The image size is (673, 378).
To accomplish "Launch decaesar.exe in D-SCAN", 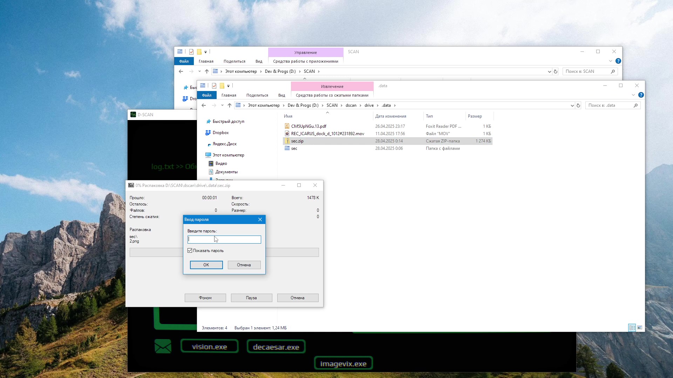I will click(x=276, y=347).
